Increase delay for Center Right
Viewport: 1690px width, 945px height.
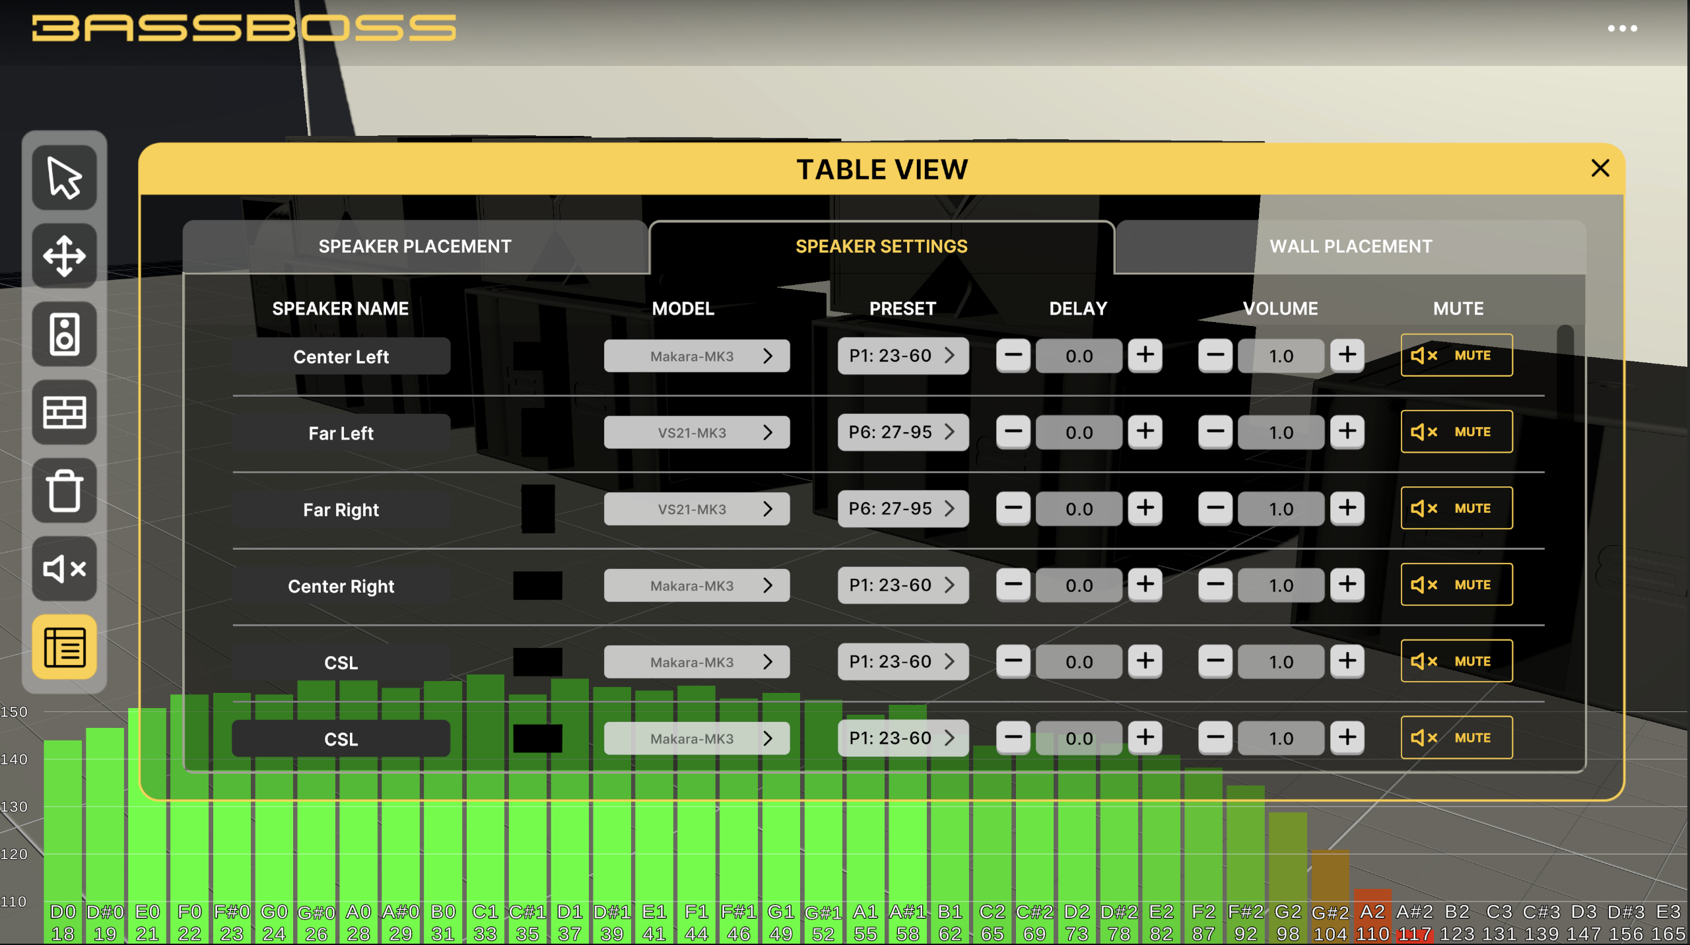point(1145,585)
